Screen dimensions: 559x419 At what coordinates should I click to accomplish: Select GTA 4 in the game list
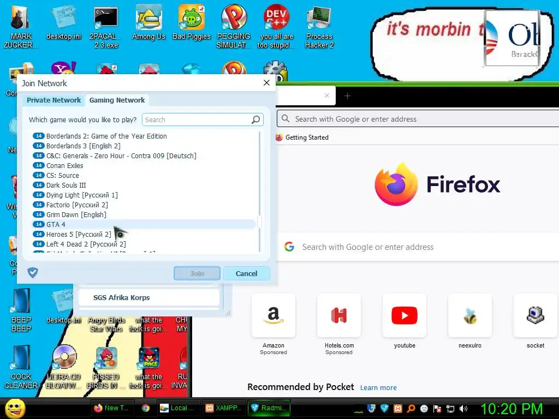(144, 224)
